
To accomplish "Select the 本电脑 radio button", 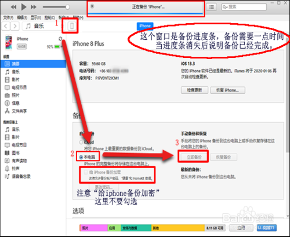I will 81,157.
